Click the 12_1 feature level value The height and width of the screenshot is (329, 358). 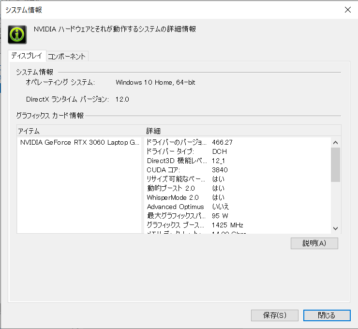point(218,161)
